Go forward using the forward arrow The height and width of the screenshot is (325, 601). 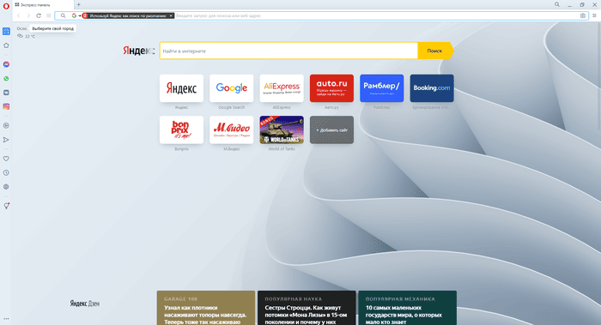tap(28, 15)
